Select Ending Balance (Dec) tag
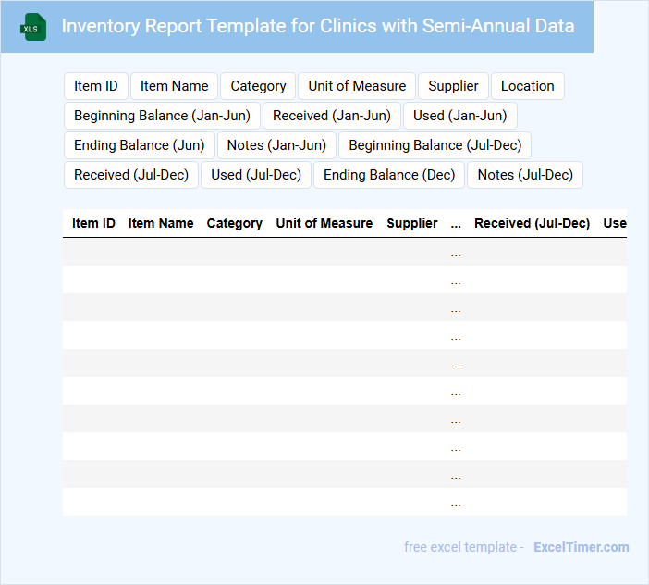 click(x=389, y=175)
